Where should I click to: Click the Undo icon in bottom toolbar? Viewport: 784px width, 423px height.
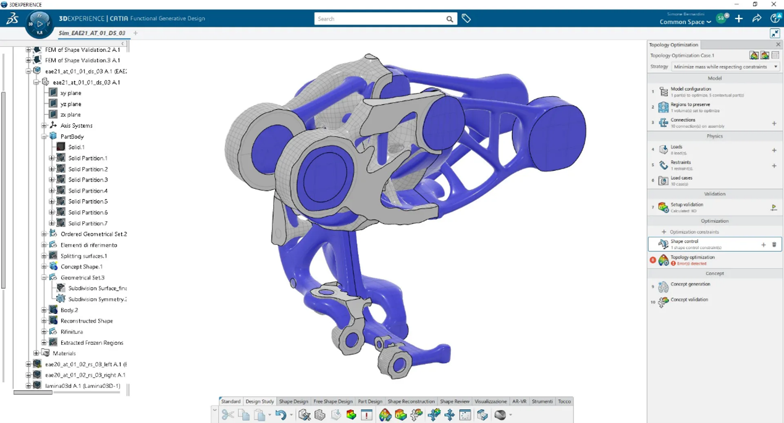280,416
